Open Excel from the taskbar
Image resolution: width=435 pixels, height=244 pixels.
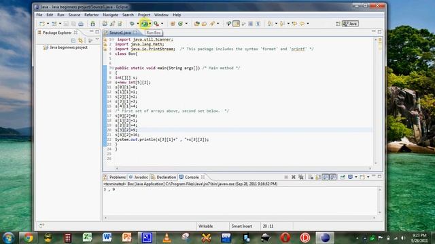87,238
